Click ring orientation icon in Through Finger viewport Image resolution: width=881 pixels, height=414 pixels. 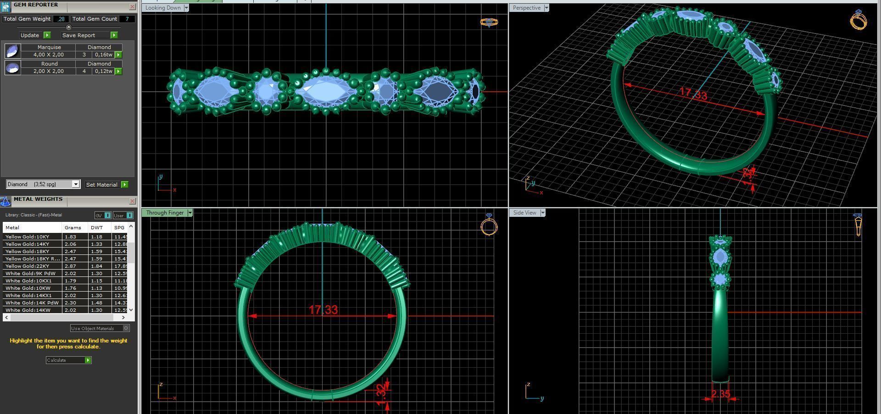[489, 225]
